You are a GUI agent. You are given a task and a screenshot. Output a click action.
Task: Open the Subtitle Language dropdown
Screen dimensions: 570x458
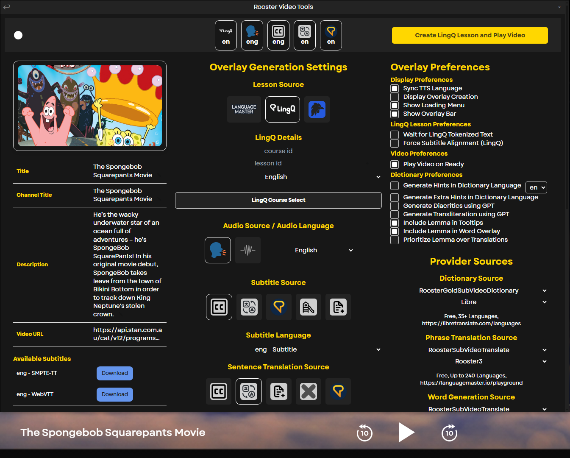click(x=278, y=349)
